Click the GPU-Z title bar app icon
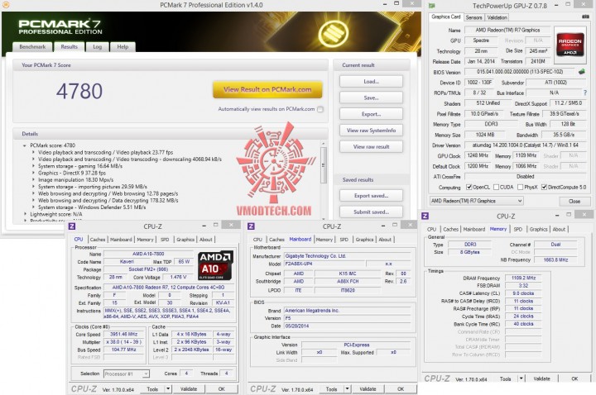596x395 pixels. 432,6
